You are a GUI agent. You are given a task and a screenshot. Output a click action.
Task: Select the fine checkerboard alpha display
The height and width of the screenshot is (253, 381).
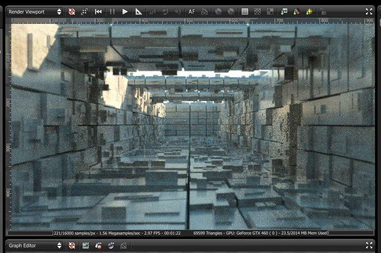pyautogui.click(x=258, y=12)
